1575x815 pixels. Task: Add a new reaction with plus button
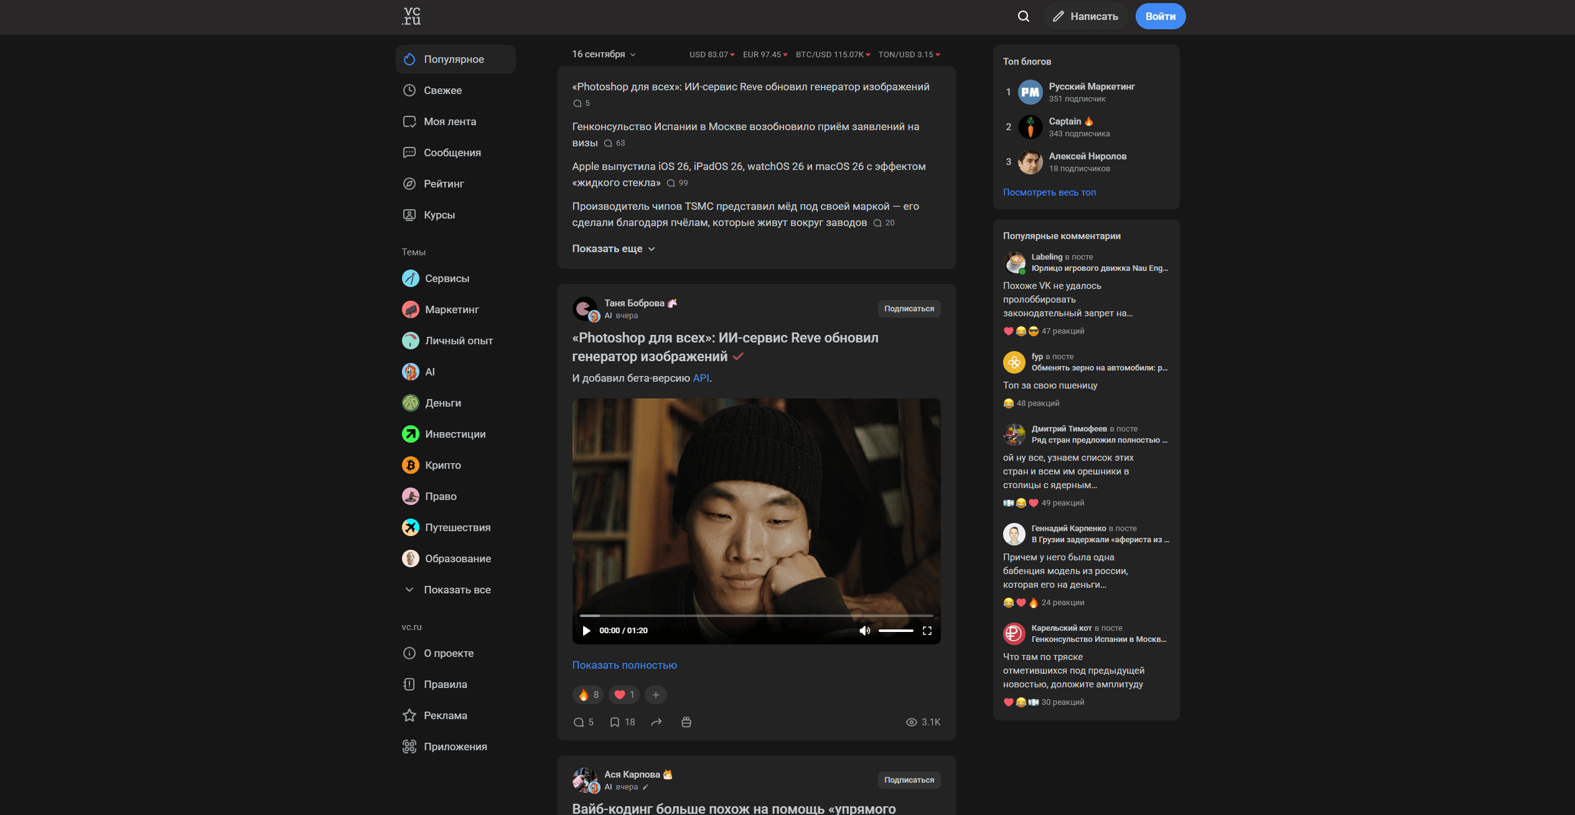655,695
